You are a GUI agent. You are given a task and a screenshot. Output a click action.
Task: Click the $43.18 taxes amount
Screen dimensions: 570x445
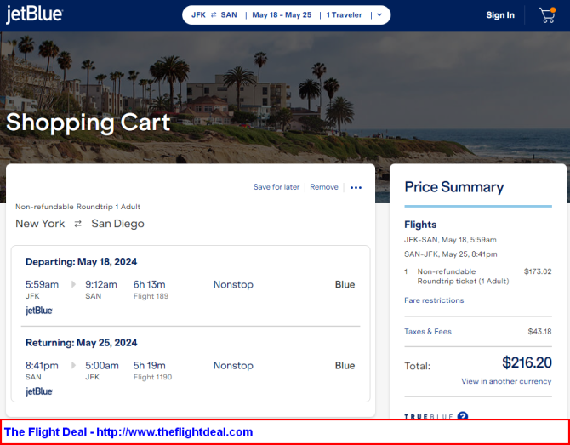(540, 332)
